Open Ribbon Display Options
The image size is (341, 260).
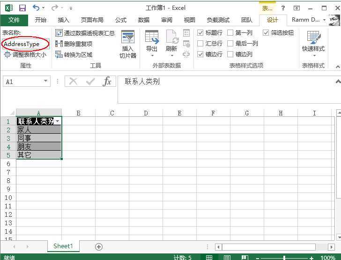click(297, 8)
